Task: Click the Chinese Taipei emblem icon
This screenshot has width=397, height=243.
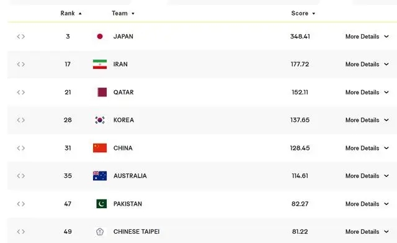Action: tap(100, 232)
